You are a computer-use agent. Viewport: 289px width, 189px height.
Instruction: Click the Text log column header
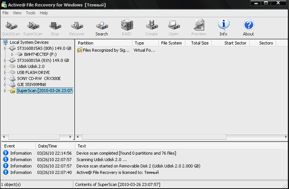click(178, 146)
